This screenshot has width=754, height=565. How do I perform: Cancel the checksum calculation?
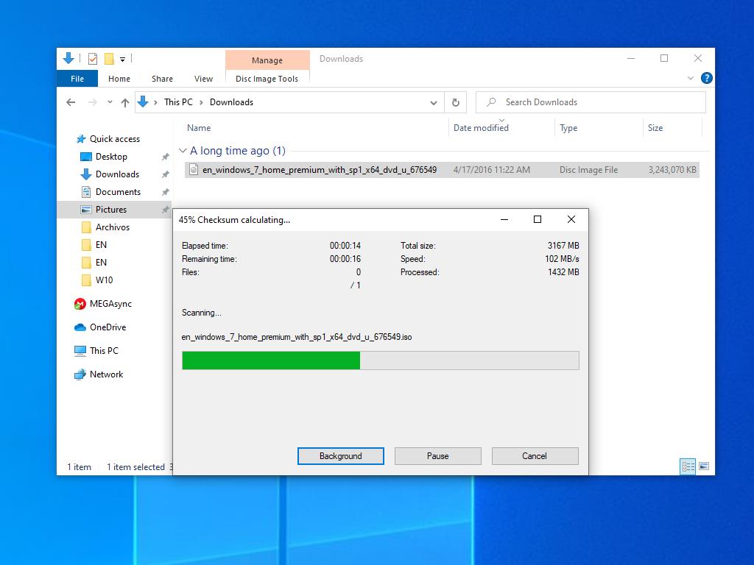[535, 456]
